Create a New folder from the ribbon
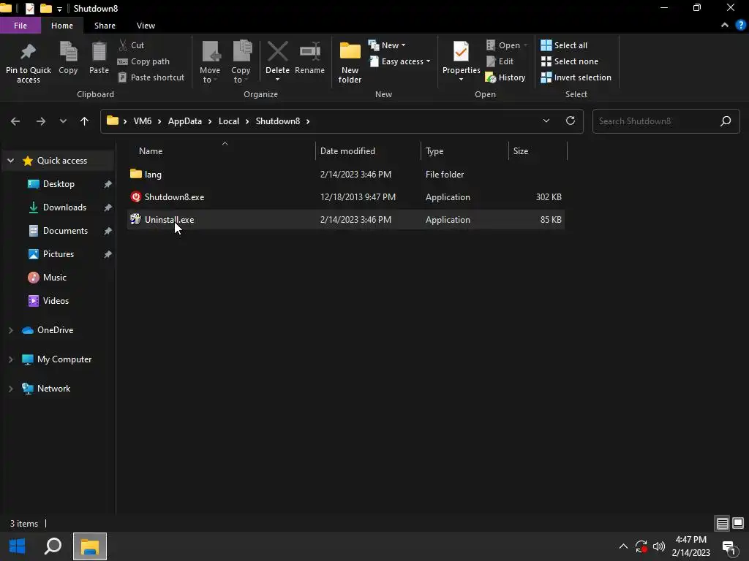 350,62
